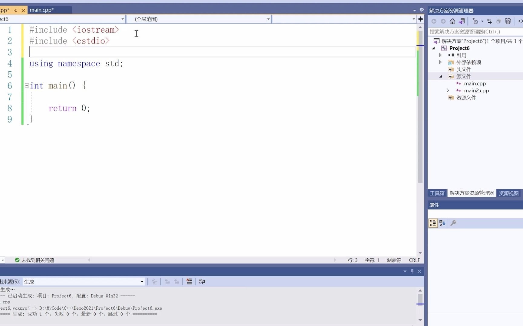Image resolution: width=523 pixels, height=326 pixels.
Task: Switch to the 资源视图 tab
Action: [508, 193]
